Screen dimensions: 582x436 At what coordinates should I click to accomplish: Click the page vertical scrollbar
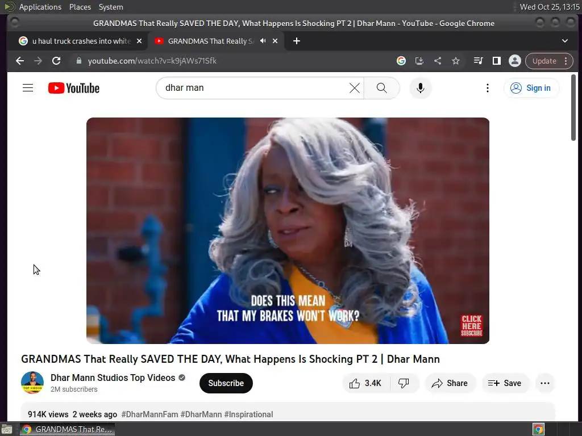[x=573, y=107]
